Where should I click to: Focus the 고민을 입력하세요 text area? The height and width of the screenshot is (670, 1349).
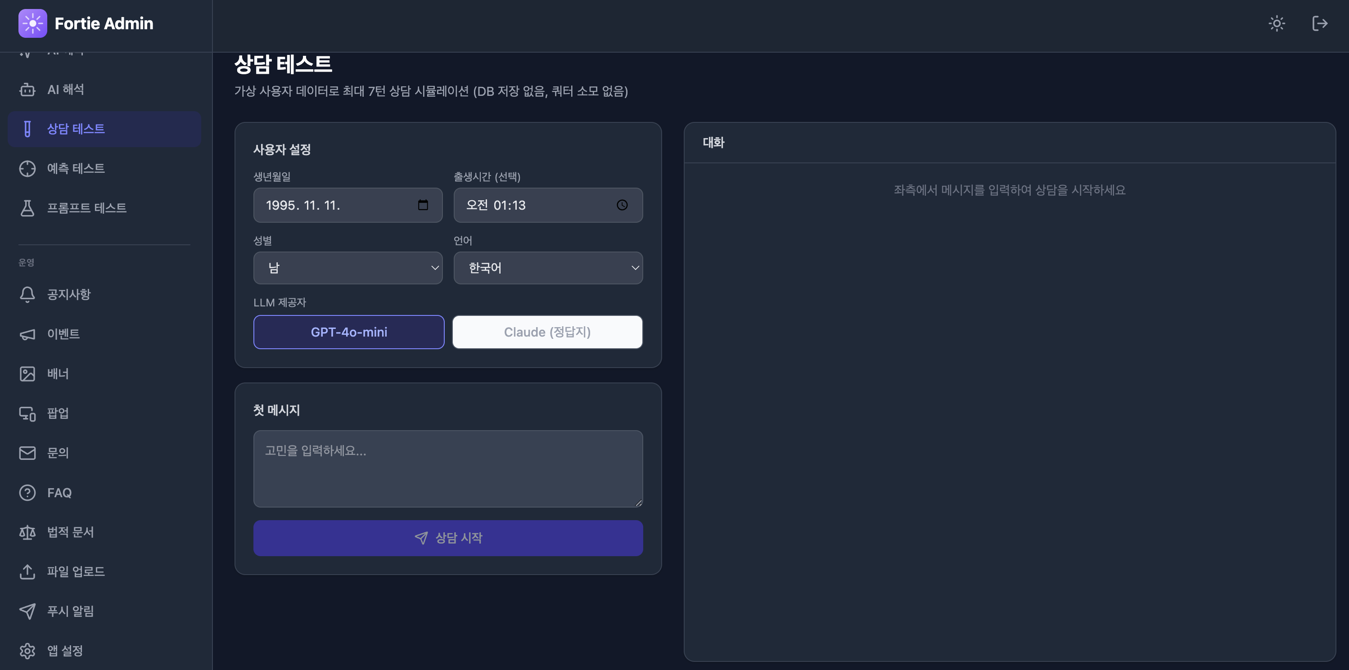coord(448,468)
